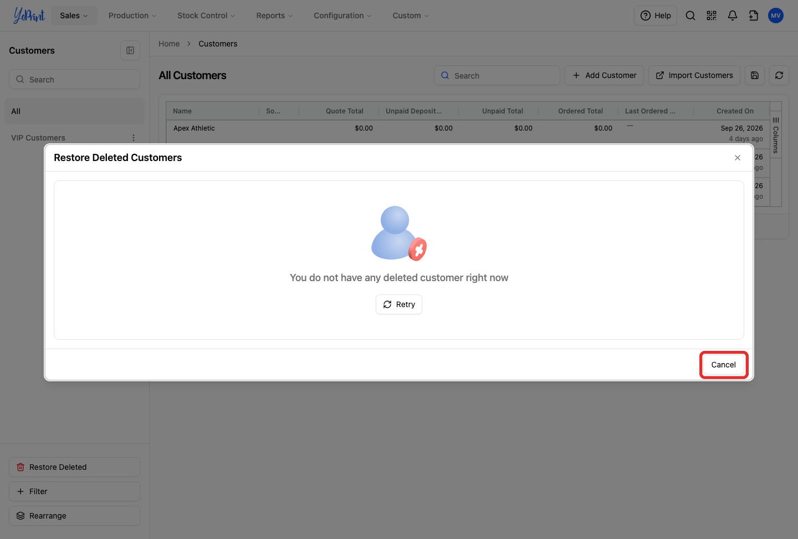Screen dimensions: 798x539
Task: Click Cancel in the dialog
Action: click(724, 365)
